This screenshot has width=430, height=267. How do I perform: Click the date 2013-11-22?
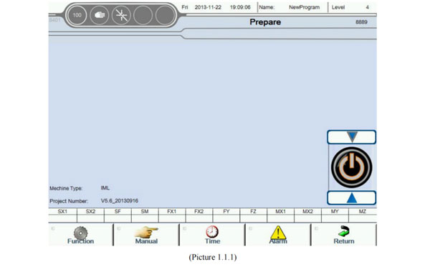tap(208, 7)
